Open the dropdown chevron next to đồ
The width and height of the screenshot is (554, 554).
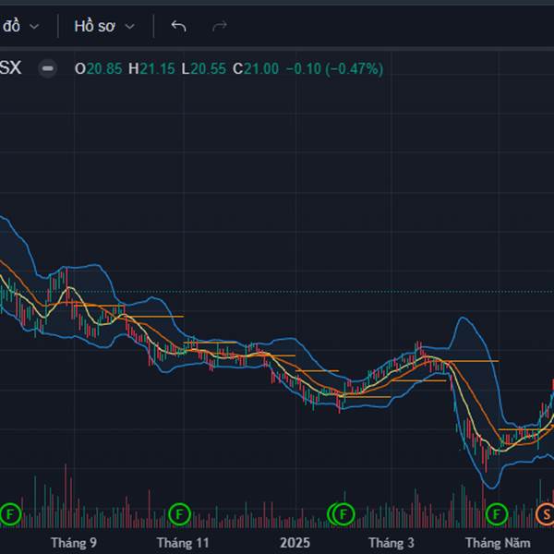34,26
